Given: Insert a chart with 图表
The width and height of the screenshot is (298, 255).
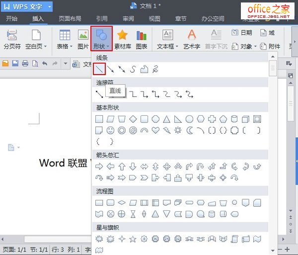Looking at the screenshot, I should pyautogui.click(x=142, y=39).
